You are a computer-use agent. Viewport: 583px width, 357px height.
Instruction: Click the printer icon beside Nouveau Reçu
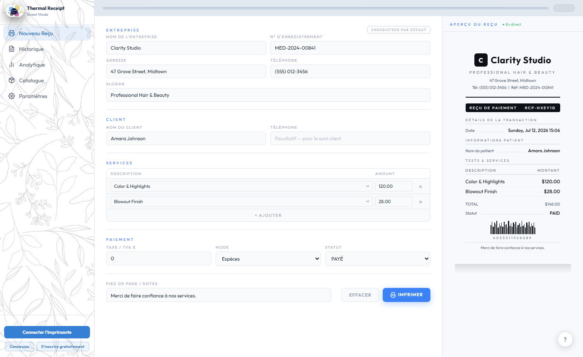tap(12, 33)
